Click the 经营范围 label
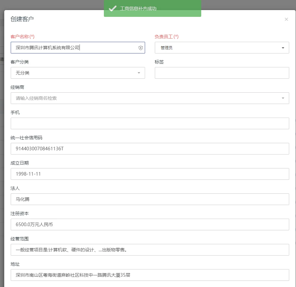Viewport: 296px width, 287px height. point(19,239)
